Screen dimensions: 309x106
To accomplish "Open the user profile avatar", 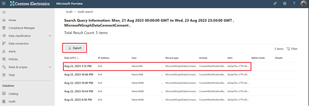I will pyautogui.click(x=303, y=4).
